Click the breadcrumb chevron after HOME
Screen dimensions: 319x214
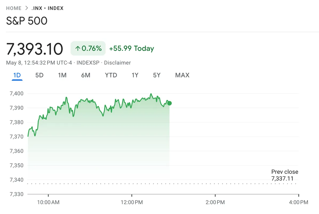tap(27, 8)
